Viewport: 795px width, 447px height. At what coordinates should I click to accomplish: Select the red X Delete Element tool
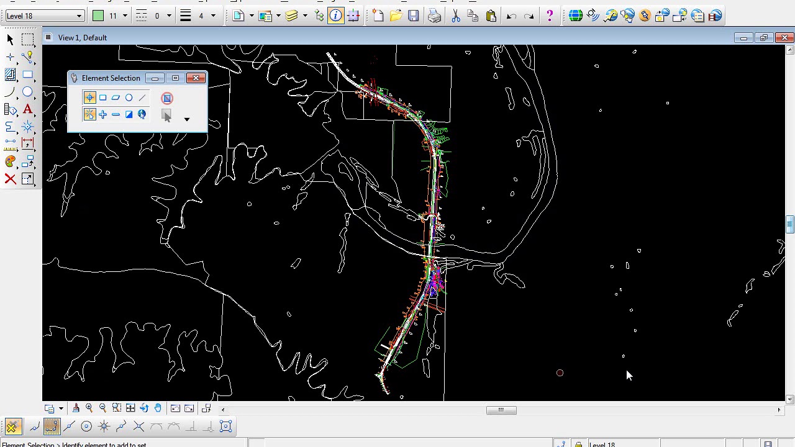(x=10, y=179)
